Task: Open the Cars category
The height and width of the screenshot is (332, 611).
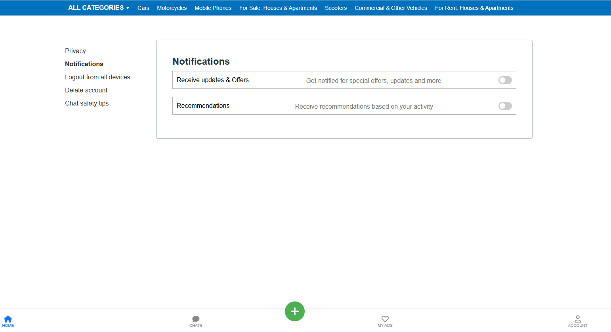Action: pos(143,8)
